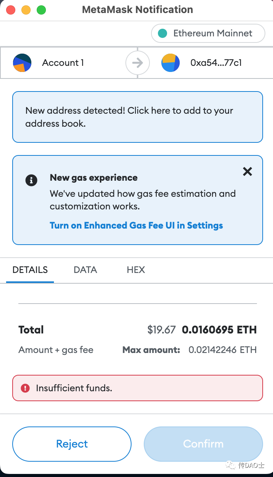273x477 pixels.
Task: Click the Insufficient funds warning icon
Action: [x=25, y=388]
